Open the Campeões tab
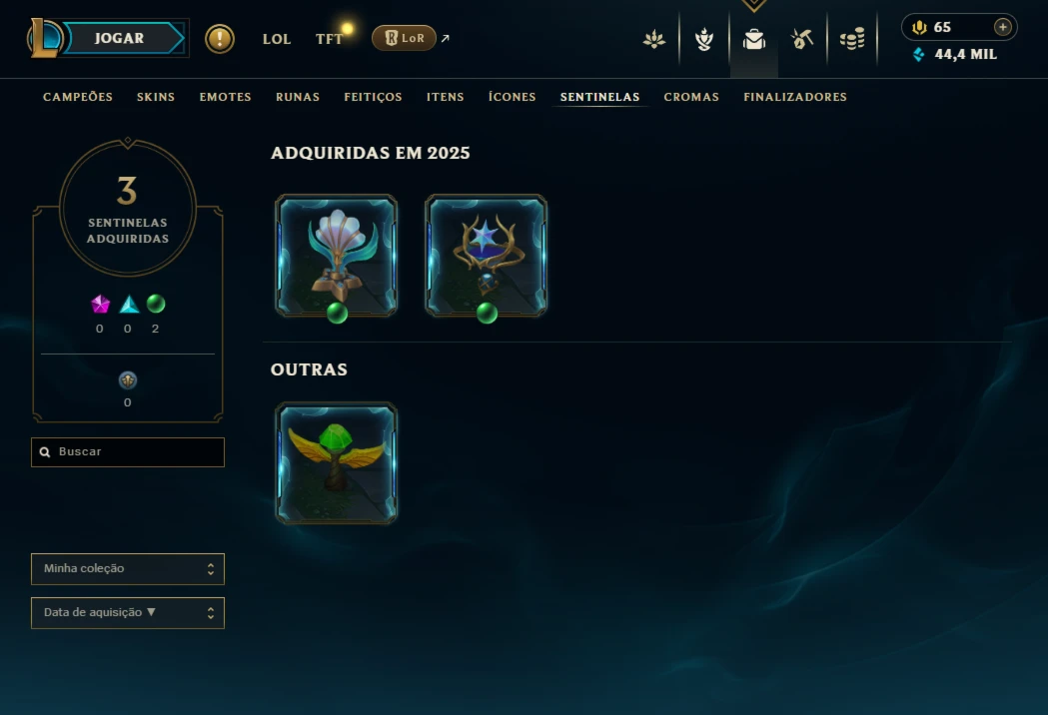Image resolution: width=1048 pixels, height=715 pixels. pos(78,97)
